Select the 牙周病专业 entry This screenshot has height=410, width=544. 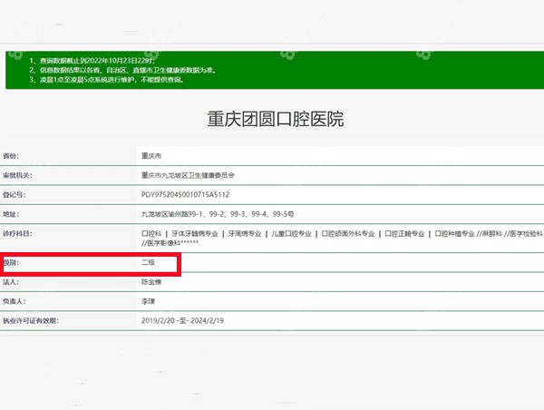point(245,234)
